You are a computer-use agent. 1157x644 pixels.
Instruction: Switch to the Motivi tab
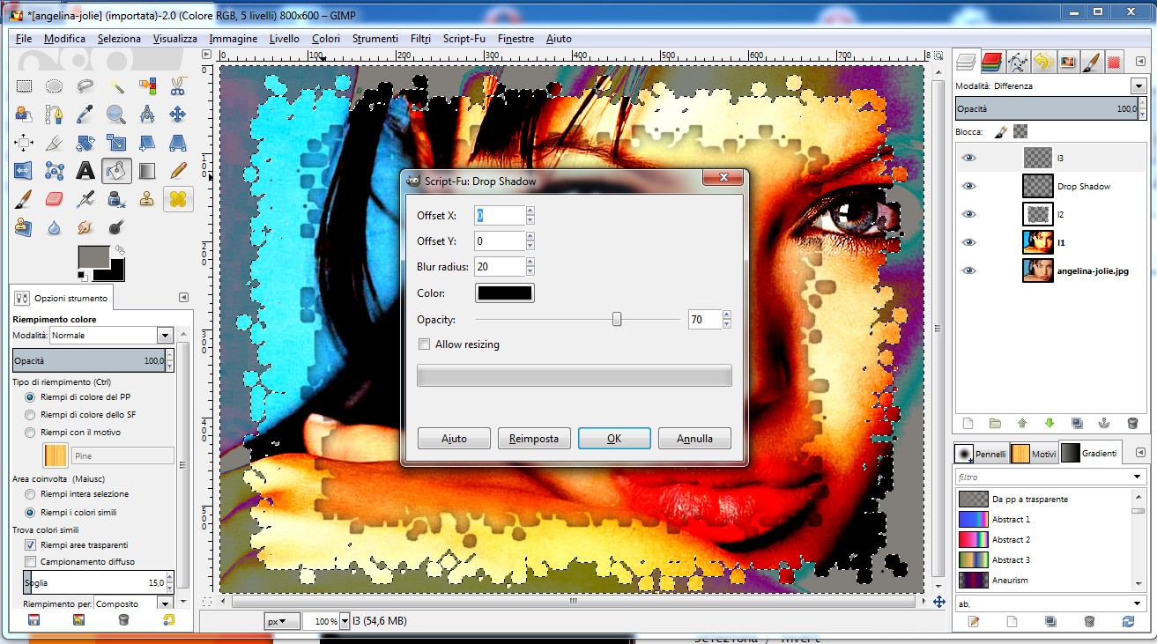tap(1034, 454)
